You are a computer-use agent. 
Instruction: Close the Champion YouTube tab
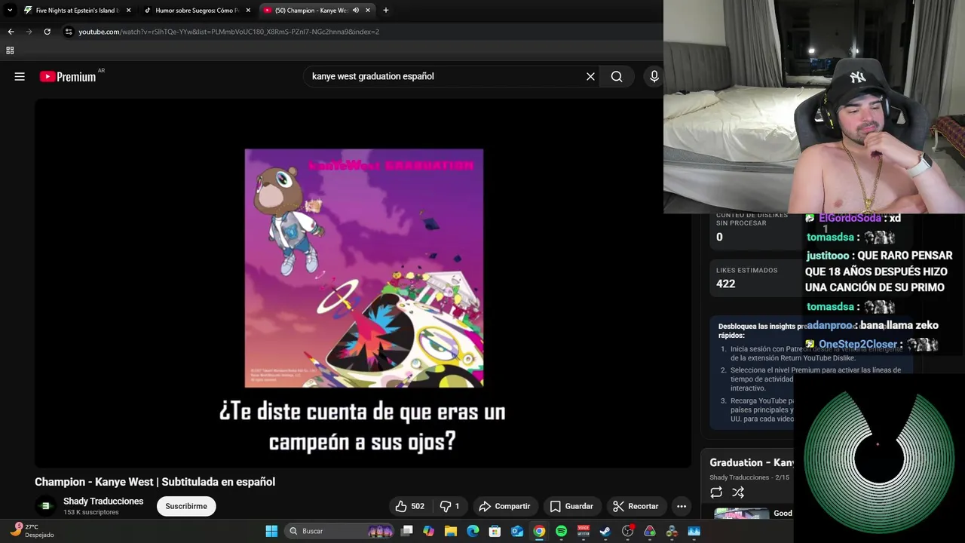(x=368, y=11)
